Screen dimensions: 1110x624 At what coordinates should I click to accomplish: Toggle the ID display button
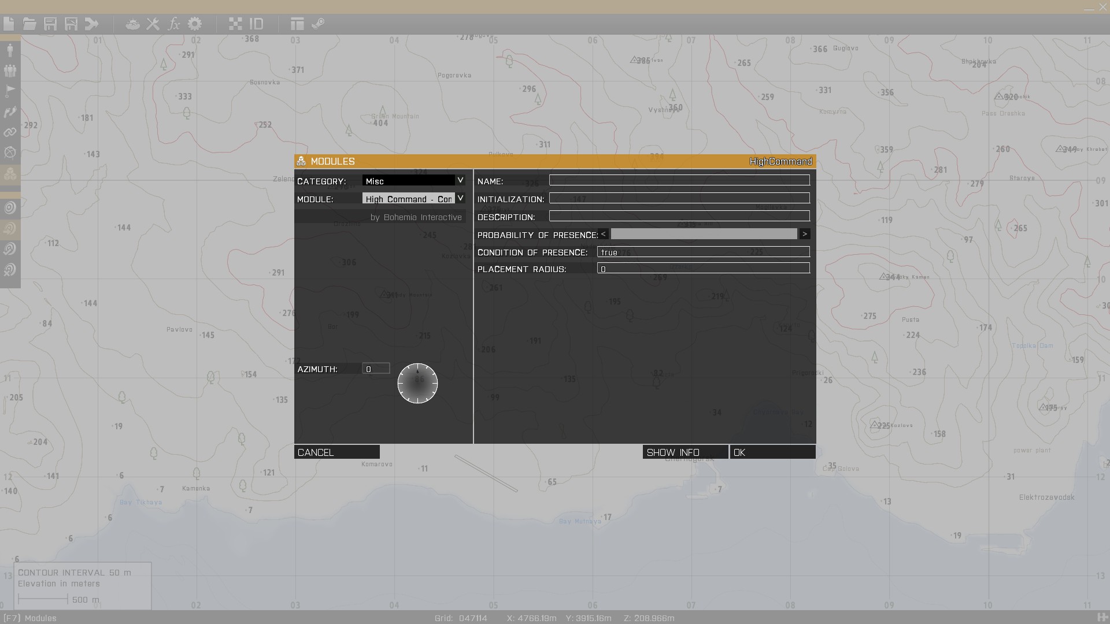pos(256,24)
